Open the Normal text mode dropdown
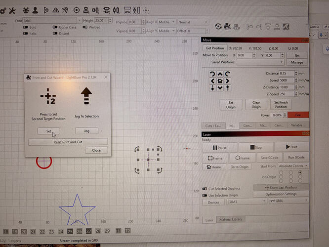This screenshot has height=247, width=329. click(193, 22)
